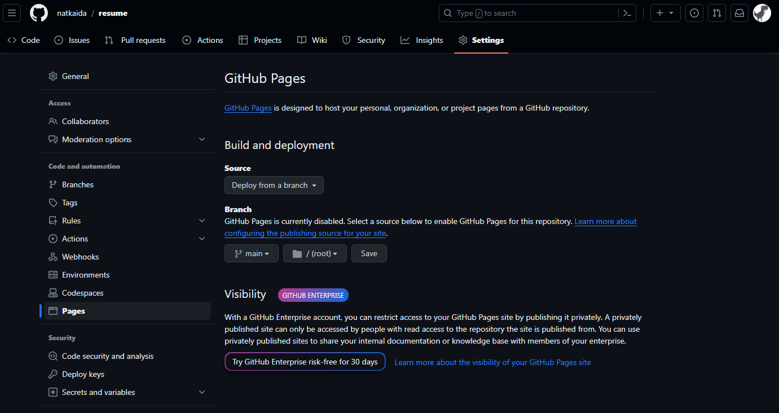Screen dimensions: 779x413
Task: Open the Deploy from a branch dropdown
Action: pyautogui.click(x=274, y=185)
